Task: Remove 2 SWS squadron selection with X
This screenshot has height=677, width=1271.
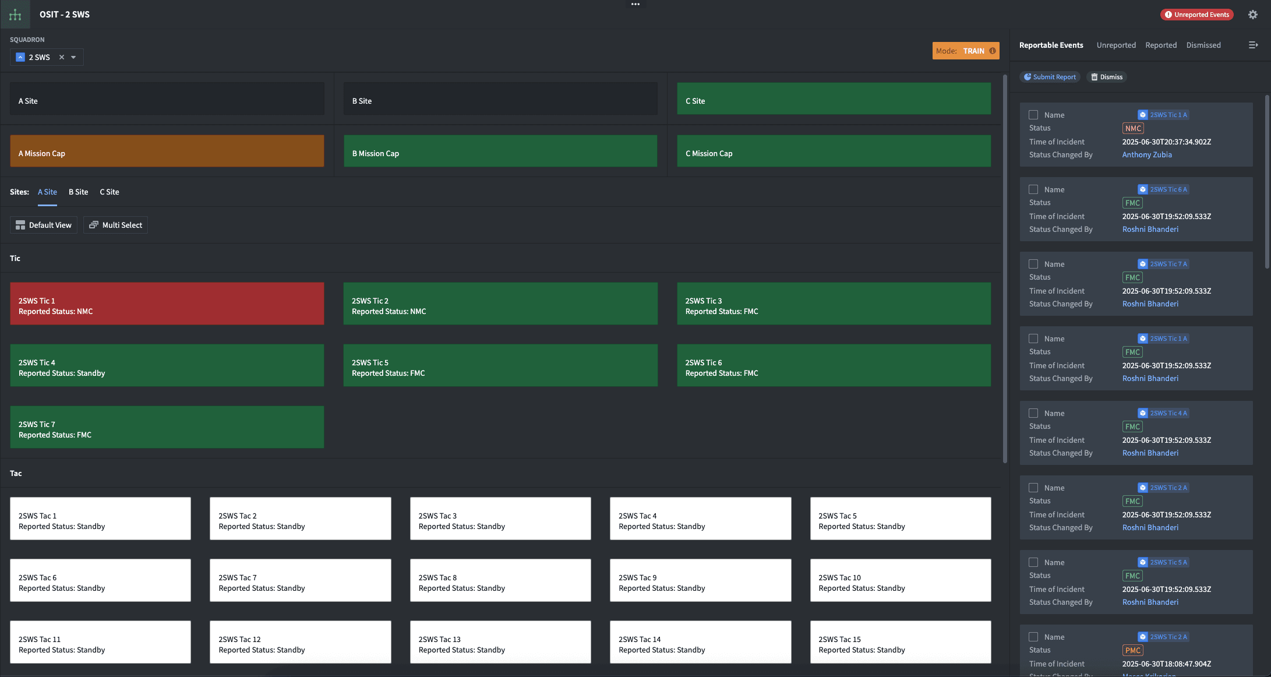Action: (62, 57)
